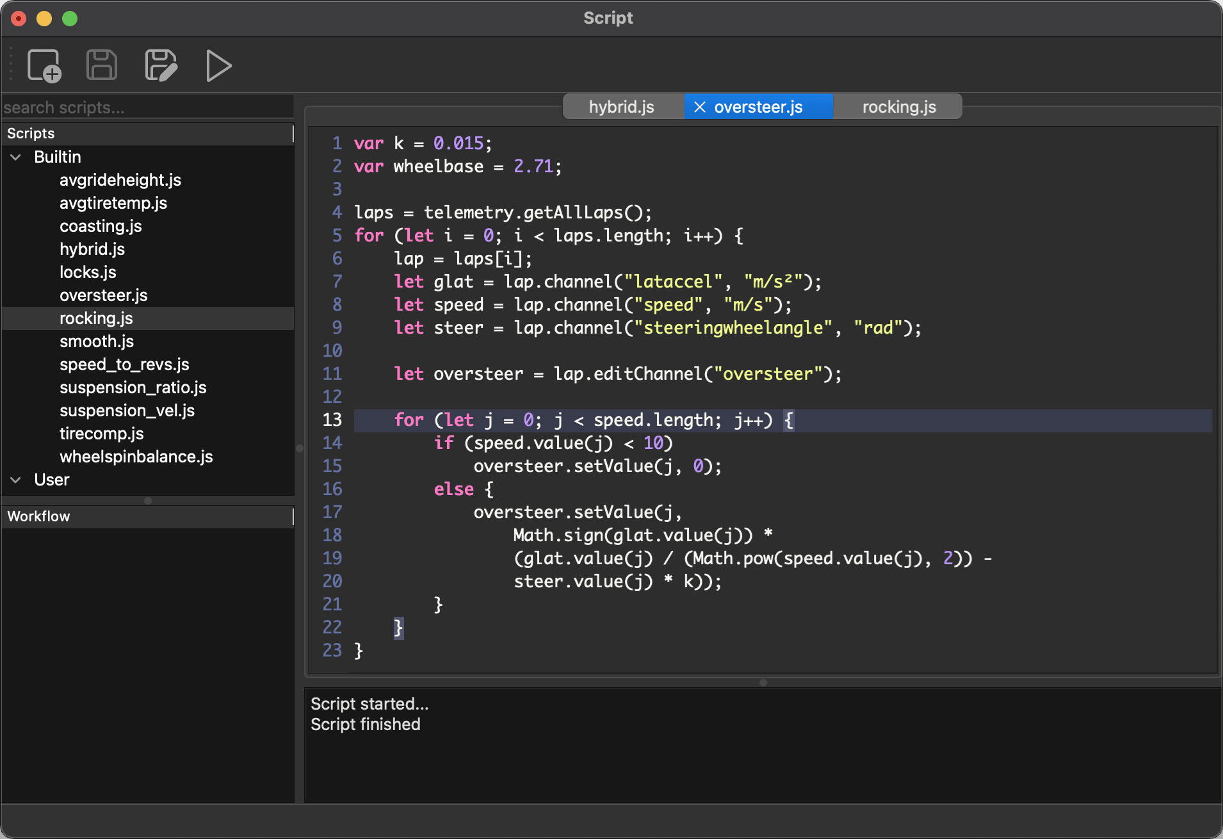Select locks.js in the sidebar
Viewport: 1223px width, 839px height.
[x=88, y=272]
